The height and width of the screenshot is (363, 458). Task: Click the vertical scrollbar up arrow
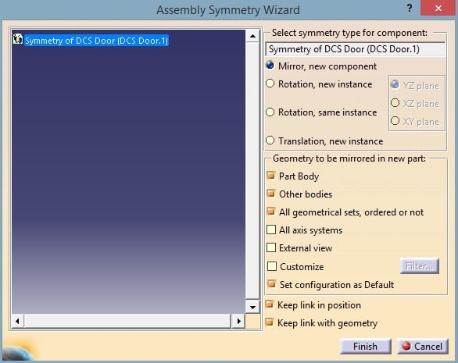[x=252, y=36]
